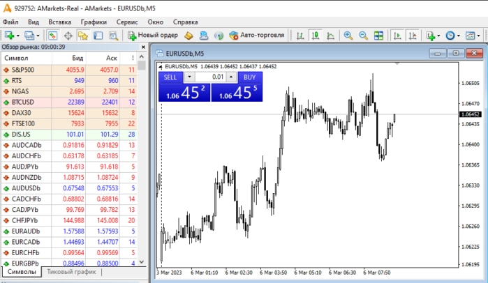Viewport: 488px width, 283px height.
Task: Open the Сервис menu
Action: tap(127, 22)
